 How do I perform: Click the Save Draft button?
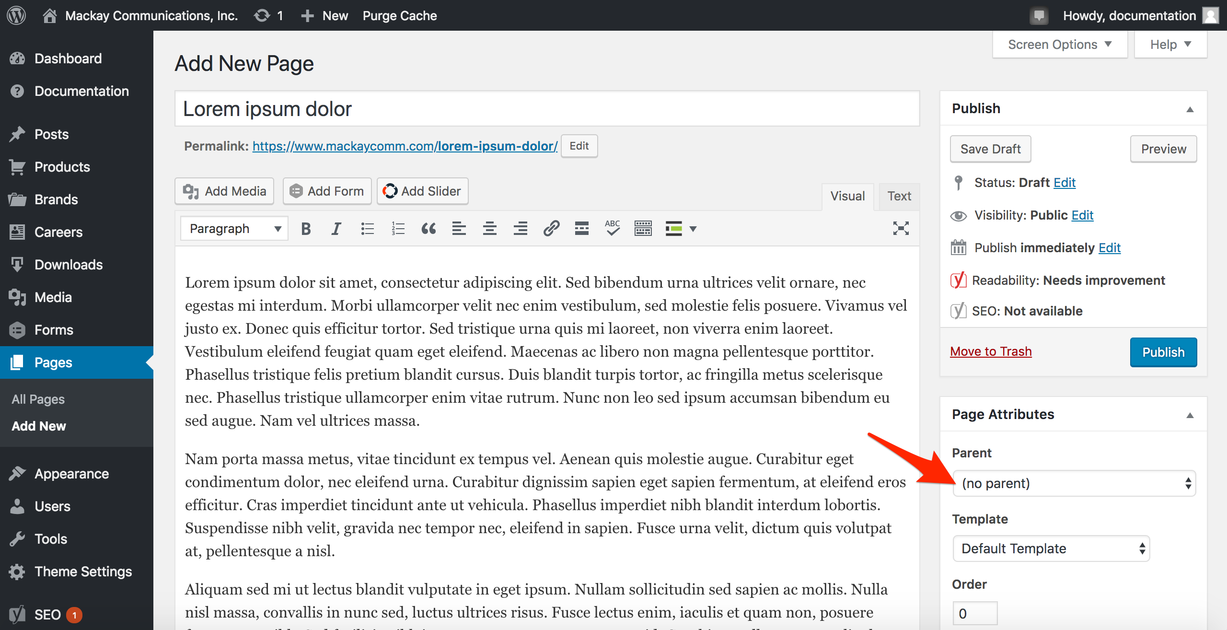tap(990, 149)
